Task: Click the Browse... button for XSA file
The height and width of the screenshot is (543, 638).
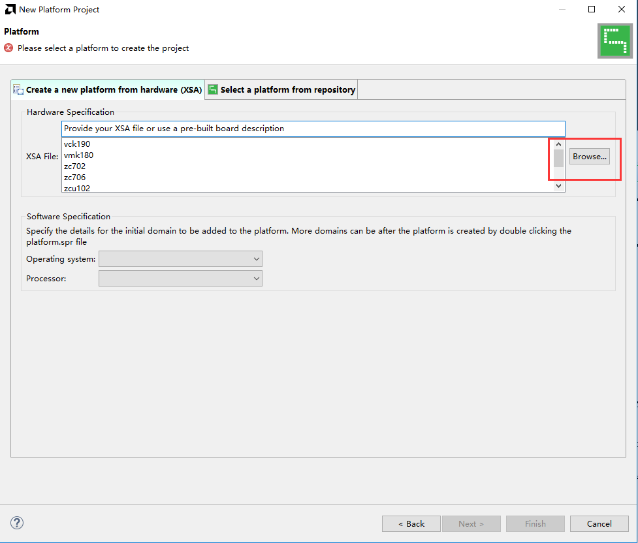Action: click(x=589, y=157)
